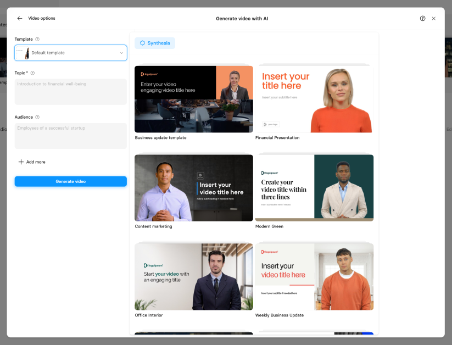
Task: Expand the Default template dropdown
Action: pos(70,53)
